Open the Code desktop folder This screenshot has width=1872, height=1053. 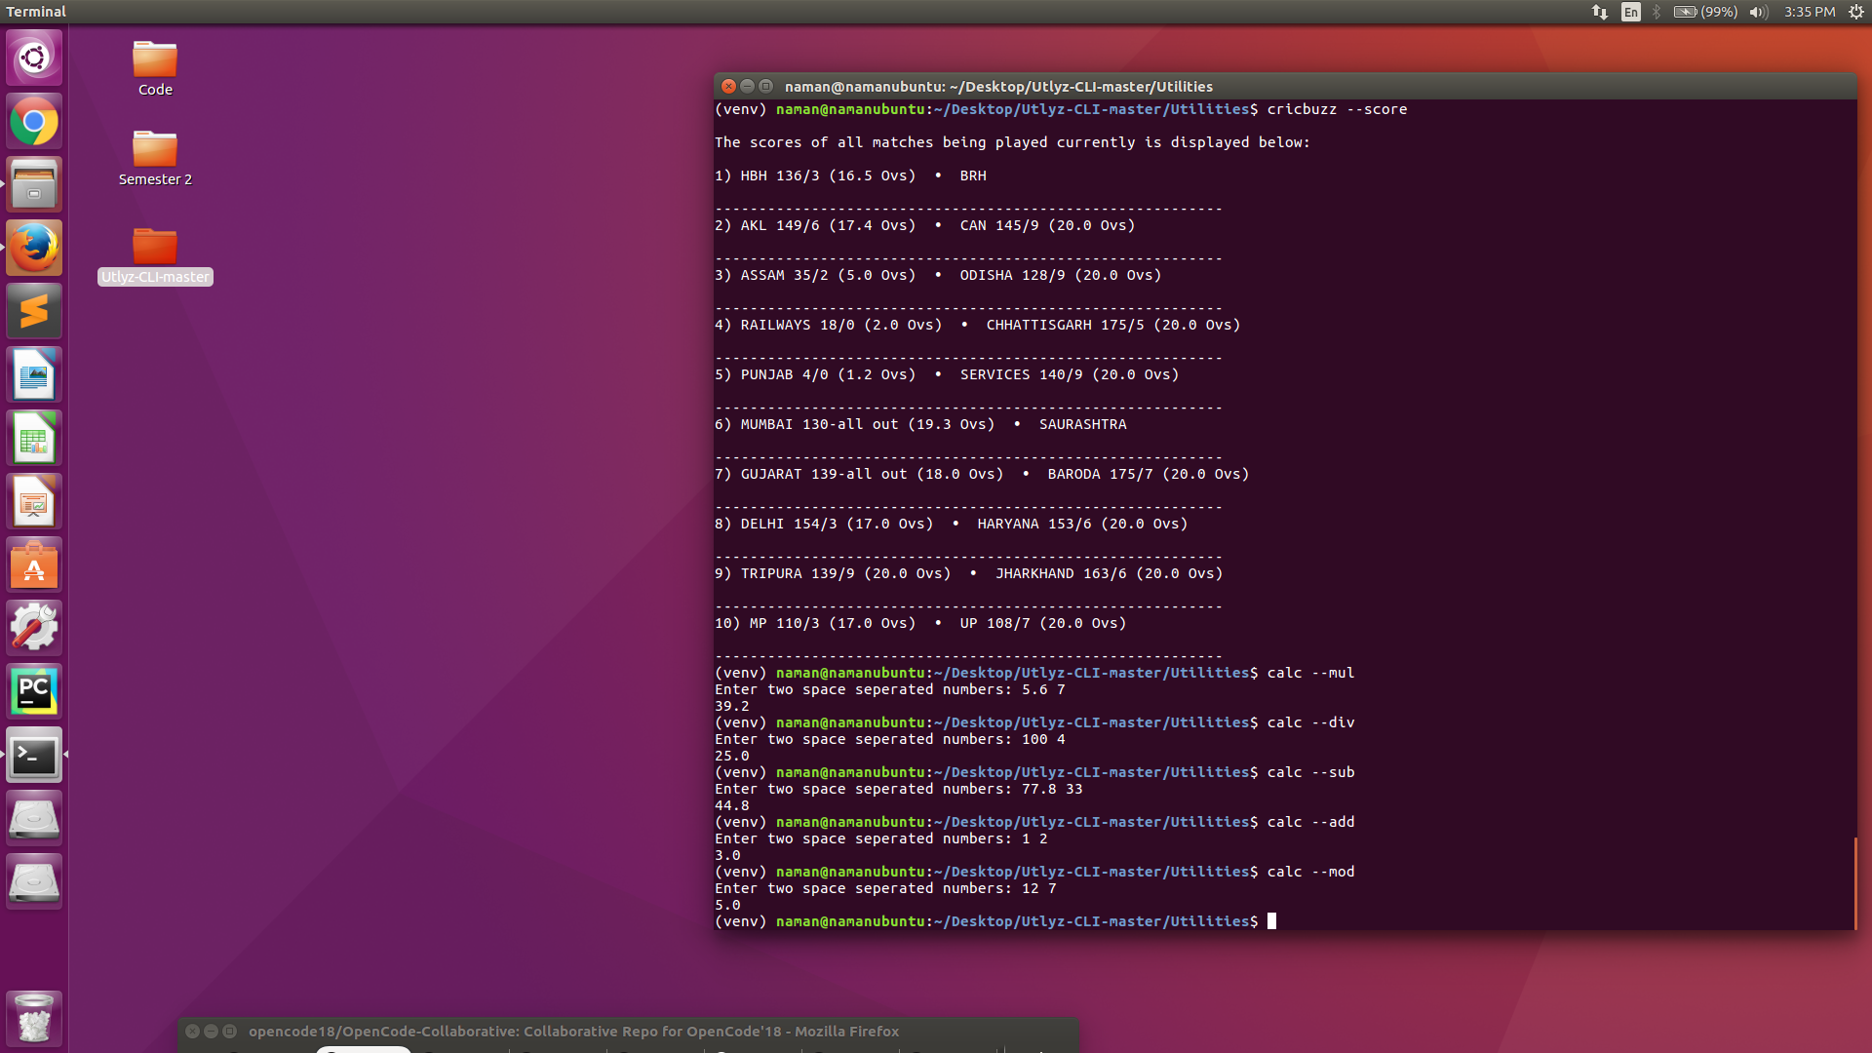pos(155,60)
